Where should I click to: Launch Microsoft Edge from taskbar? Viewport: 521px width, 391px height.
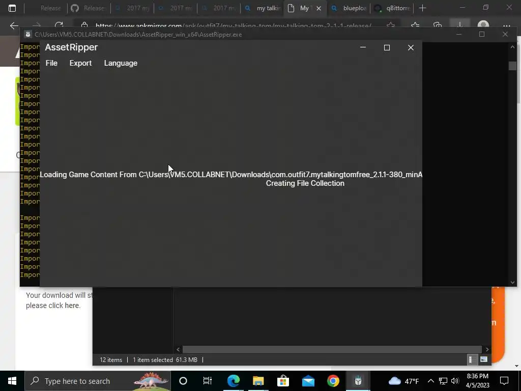click(x=233, y=381)
